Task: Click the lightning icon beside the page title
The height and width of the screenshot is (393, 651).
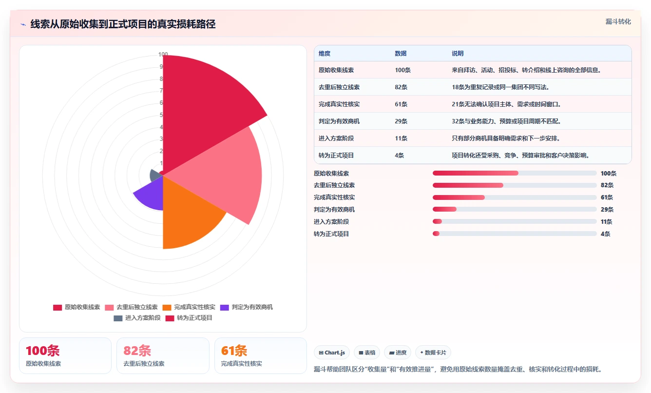Action: (x=23, y=24)
